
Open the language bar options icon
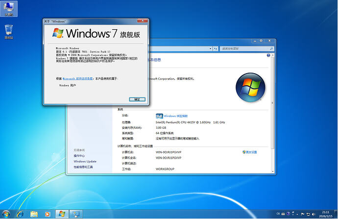pos(293,214)
